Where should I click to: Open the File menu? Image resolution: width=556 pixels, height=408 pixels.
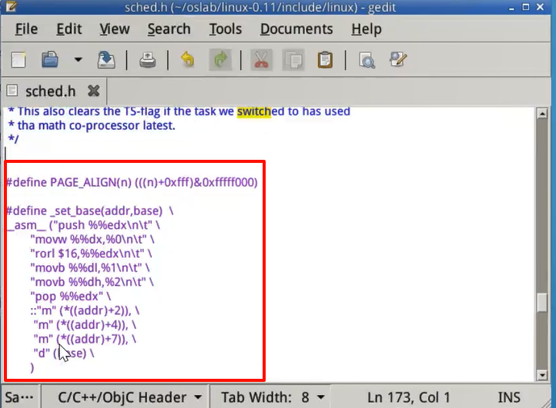click(26, 29)
